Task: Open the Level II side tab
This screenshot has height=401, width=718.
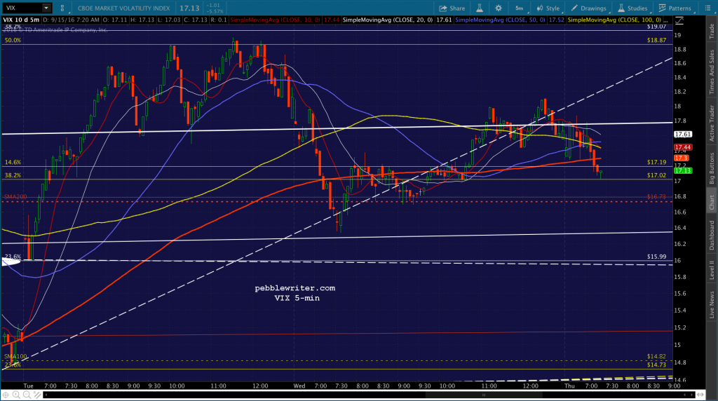Action: point(712,270)
